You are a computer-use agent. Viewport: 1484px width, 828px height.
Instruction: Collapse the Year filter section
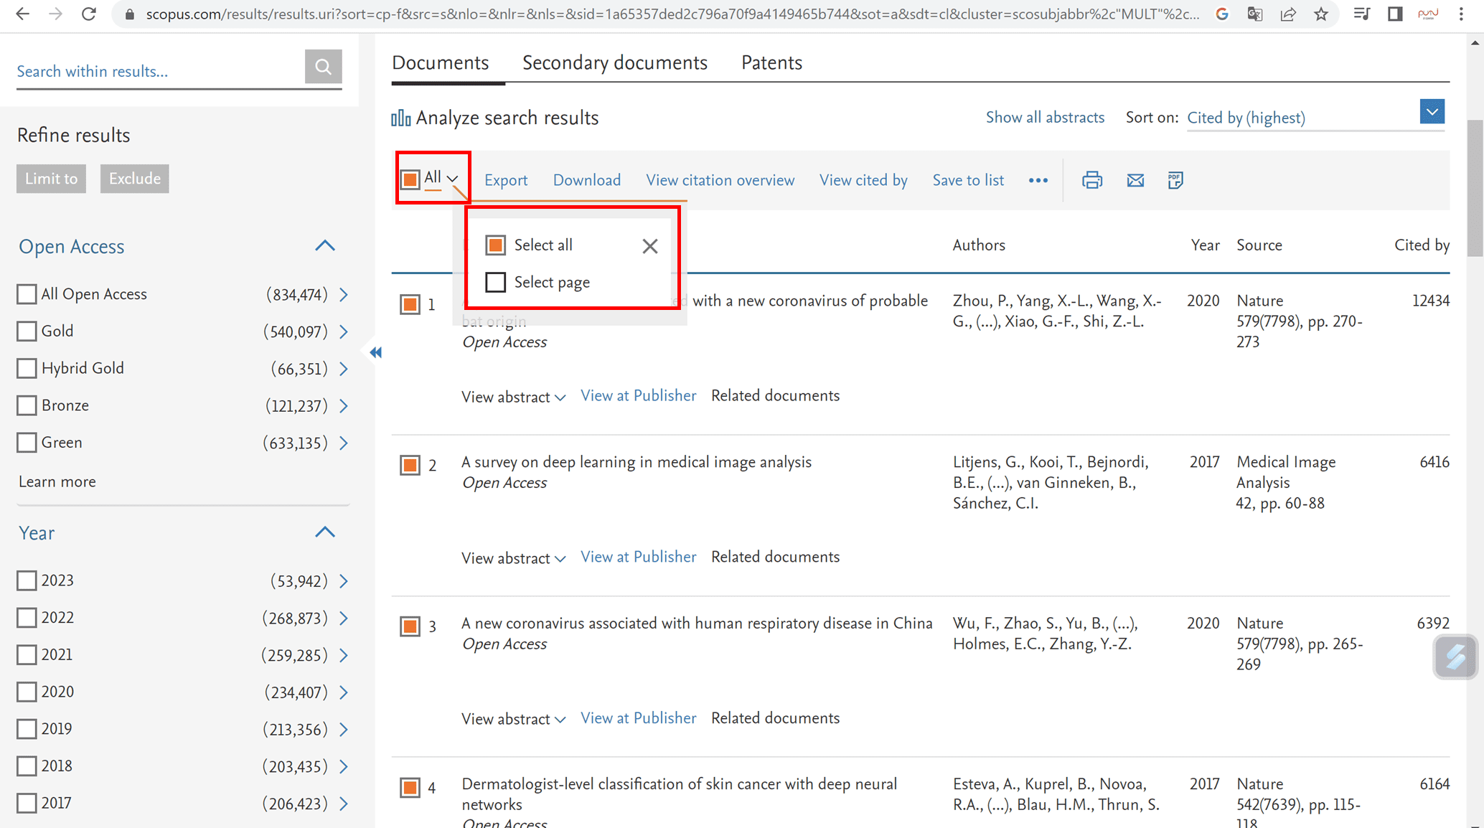pos(325,532)
